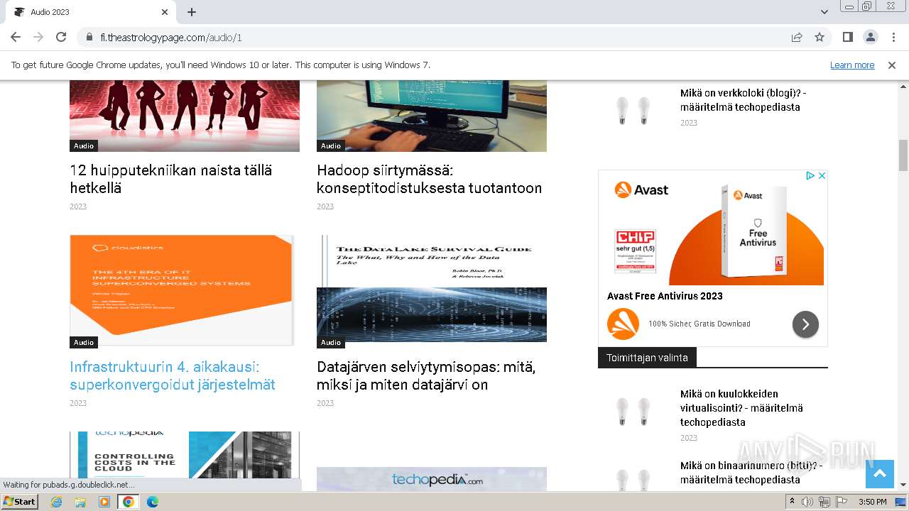
Task: Open Windows Media Player from taskbar
Action: click(104, 502)
